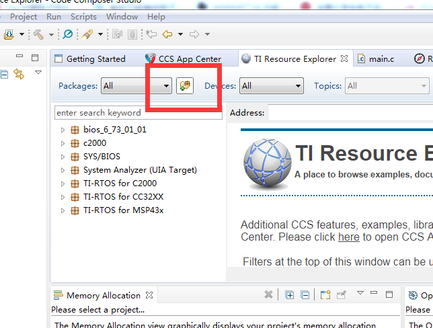The width and height of the screenshot is (433, 328).
Task: Select the TI Resource Explorer tab
Action: click(288, 58)
